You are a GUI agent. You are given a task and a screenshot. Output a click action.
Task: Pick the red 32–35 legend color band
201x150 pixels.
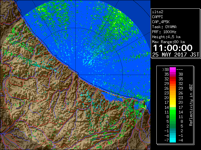click(173, 79)
